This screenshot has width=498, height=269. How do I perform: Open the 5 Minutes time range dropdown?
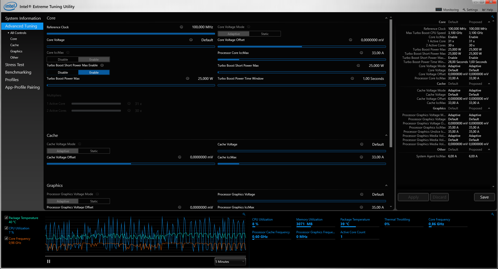[x=230, y=262]
